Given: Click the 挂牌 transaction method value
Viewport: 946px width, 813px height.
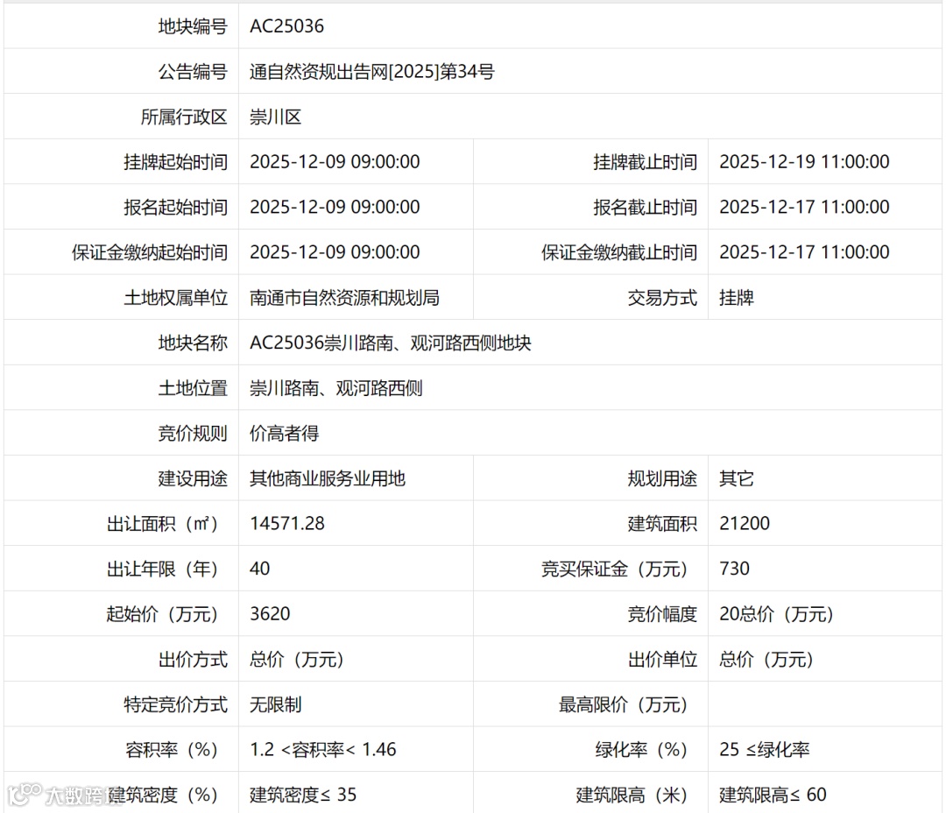Looking at the screenshot, I should [737, 297].
